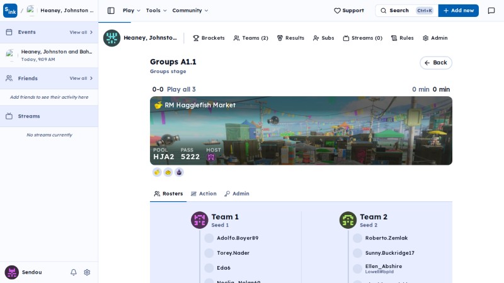View all friends
This screenshot has height=283, width=504.
(x=81, y=78)
